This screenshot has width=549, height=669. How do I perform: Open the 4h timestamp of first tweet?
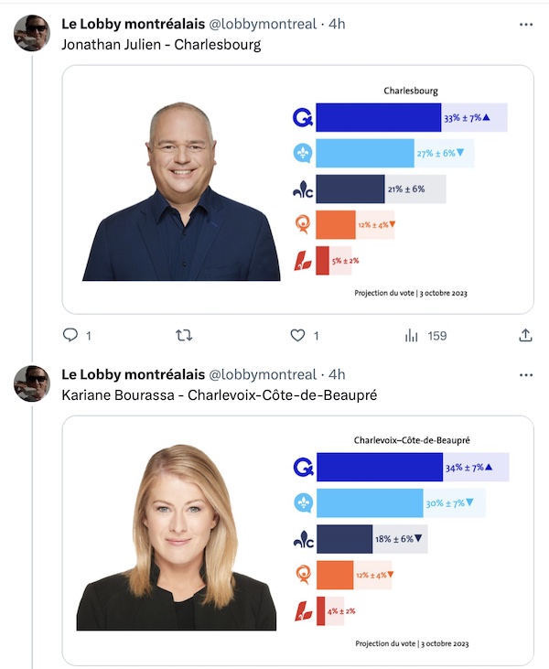(x=337, y=25)
